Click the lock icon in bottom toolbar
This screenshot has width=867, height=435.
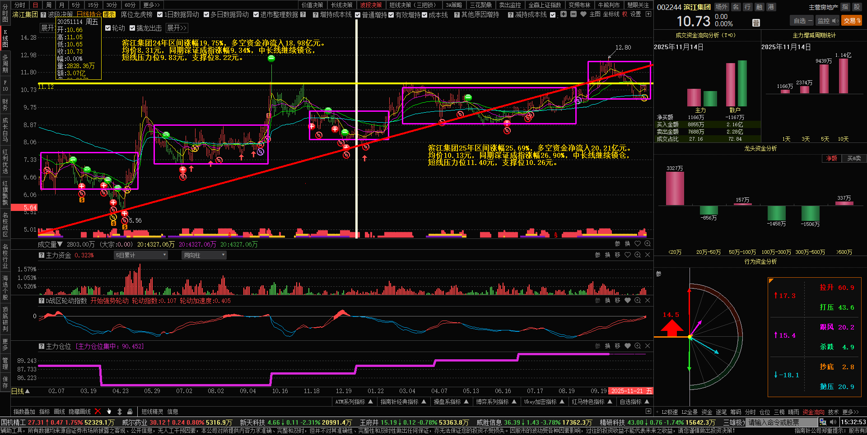pyautogui.click(x=130, y=411)
